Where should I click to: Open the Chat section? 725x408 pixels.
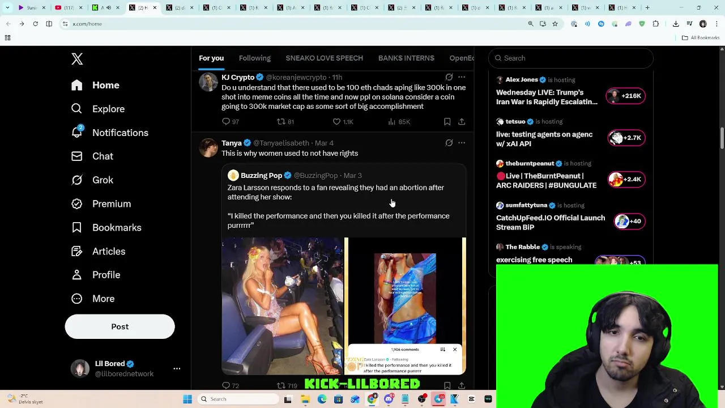pyautogui.click(x=92, y=156)
